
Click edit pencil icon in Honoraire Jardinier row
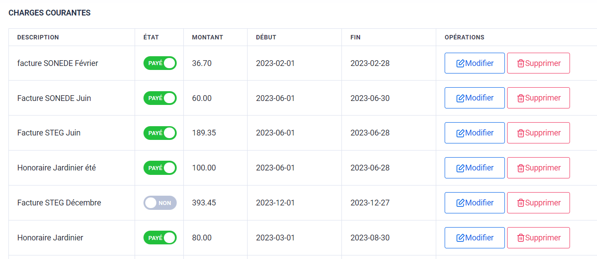tap(461, 238)
